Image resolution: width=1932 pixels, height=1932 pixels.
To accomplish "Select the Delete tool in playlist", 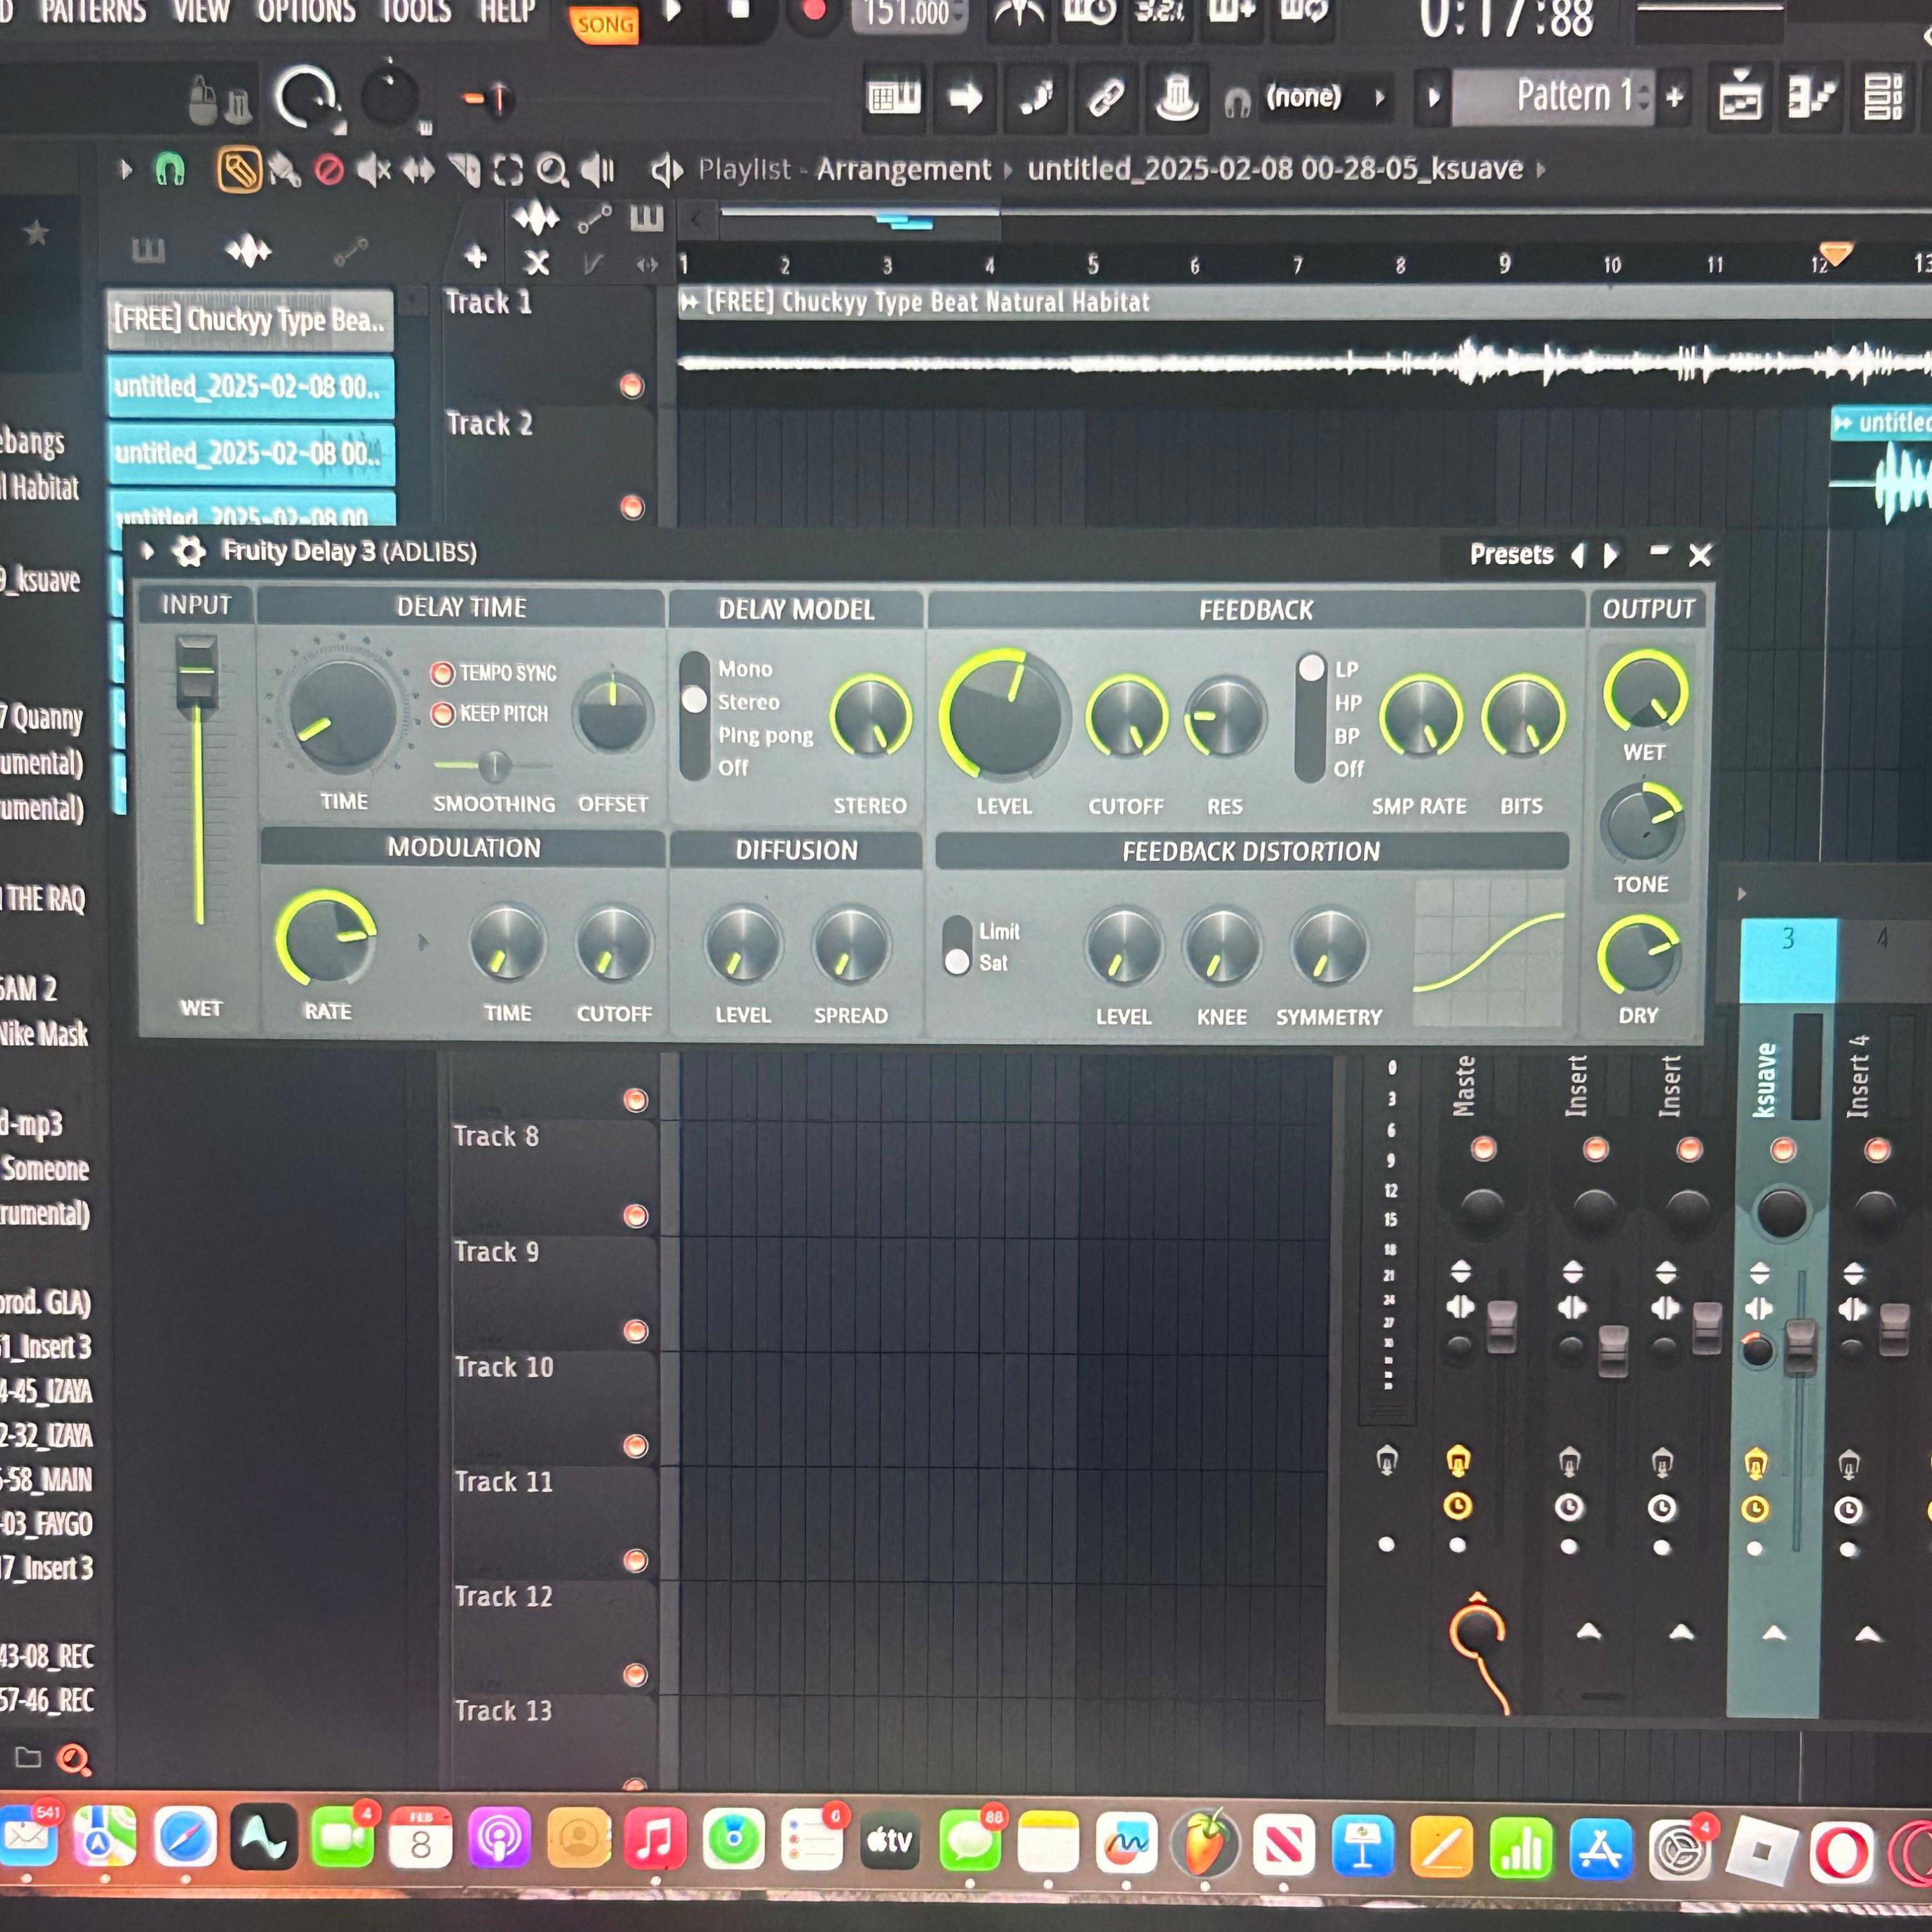I will click(329, 171).
